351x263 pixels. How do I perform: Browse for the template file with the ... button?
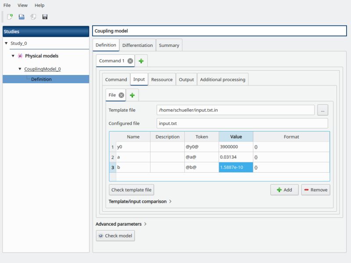pos(322,110)
